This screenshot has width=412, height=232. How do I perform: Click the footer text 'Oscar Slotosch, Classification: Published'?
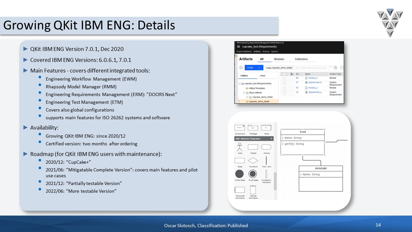[206, 226]
